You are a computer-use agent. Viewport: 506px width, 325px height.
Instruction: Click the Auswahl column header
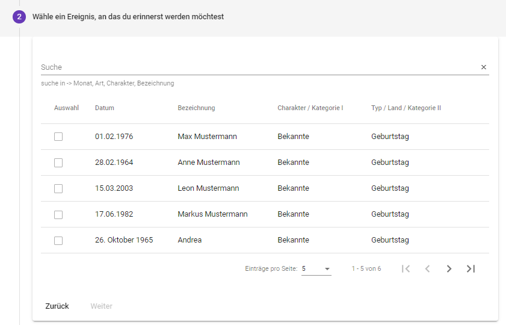[66, 108]
